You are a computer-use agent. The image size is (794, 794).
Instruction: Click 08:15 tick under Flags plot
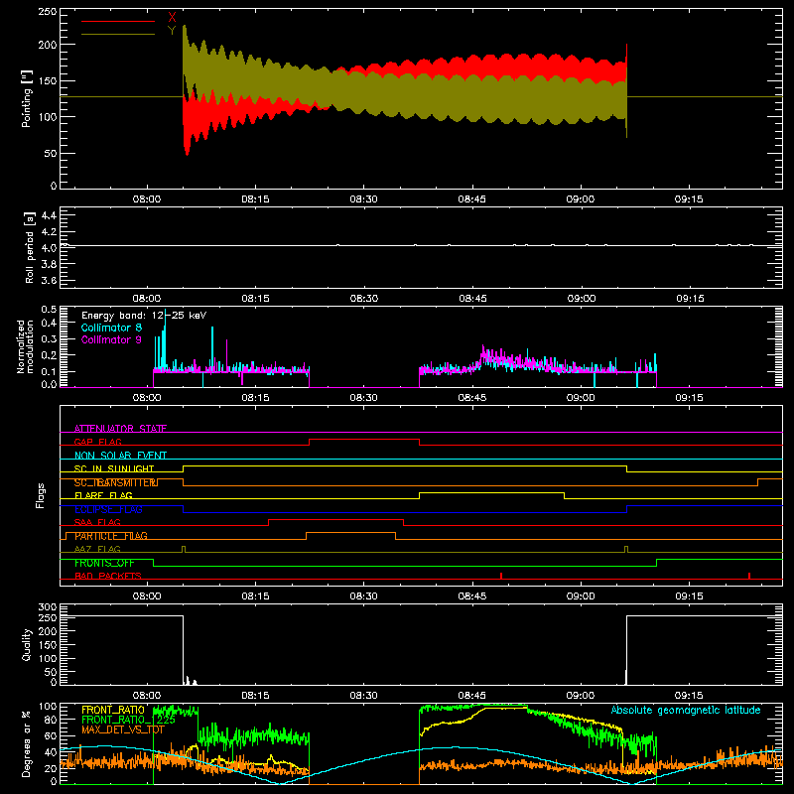pos(255,596)
